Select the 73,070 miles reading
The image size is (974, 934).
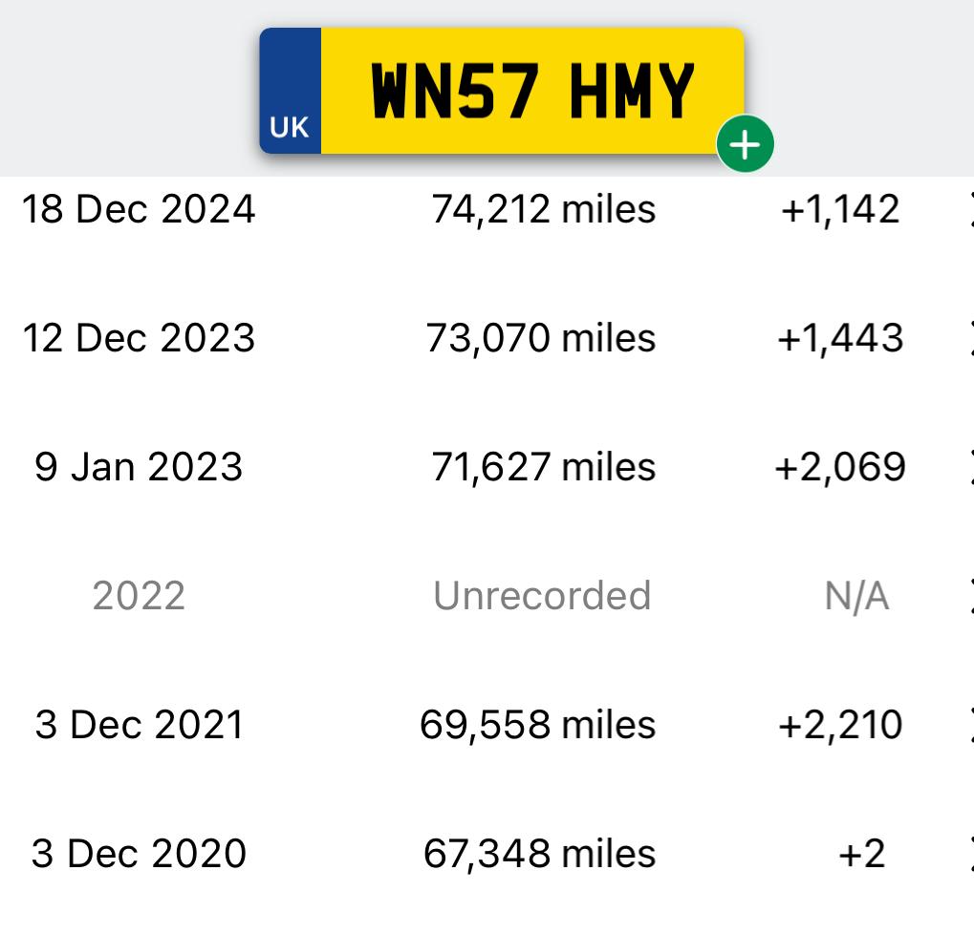(x=540, y=338)
